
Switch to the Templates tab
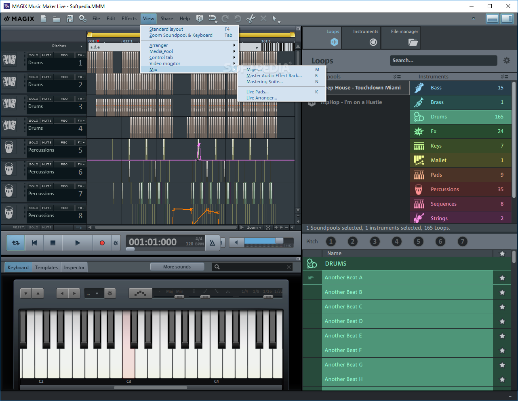46,268
